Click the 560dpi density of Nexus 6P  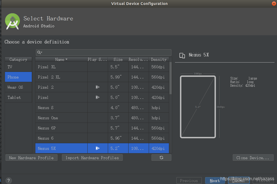pos(159,128)
